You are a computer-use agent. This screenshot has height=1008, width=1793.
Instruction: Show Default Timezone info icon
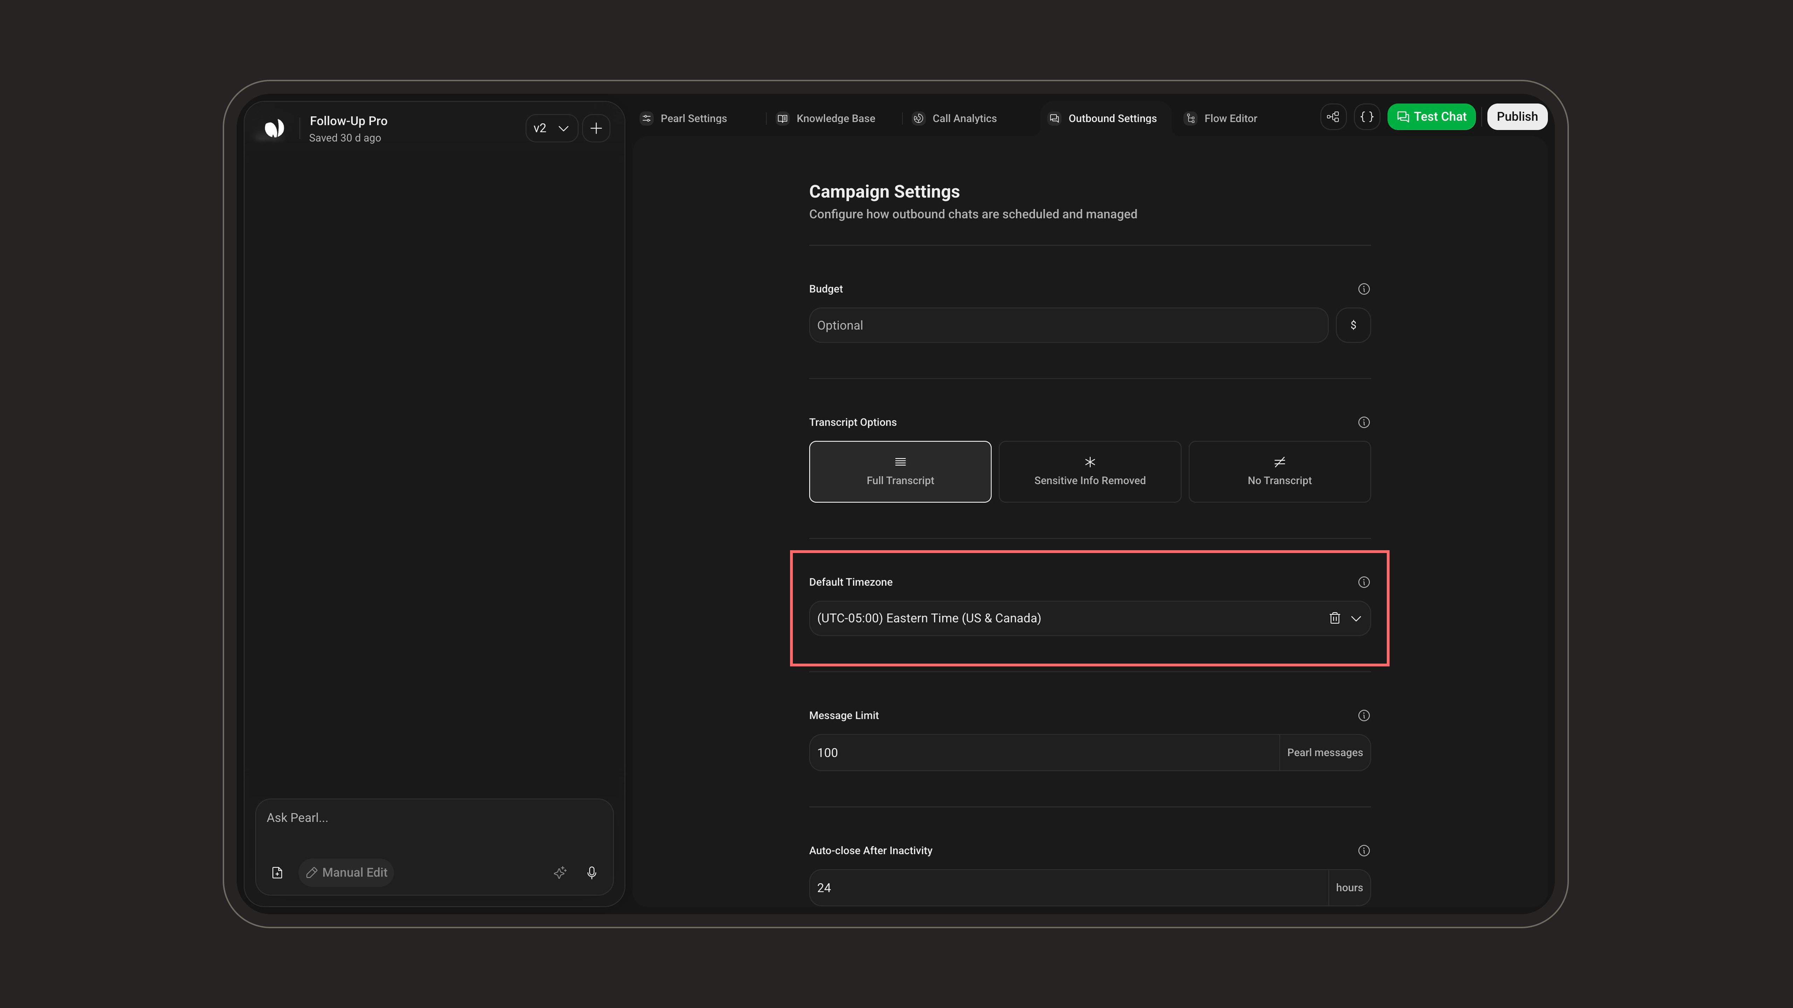pyautogui.click(x=1364, y=582)
